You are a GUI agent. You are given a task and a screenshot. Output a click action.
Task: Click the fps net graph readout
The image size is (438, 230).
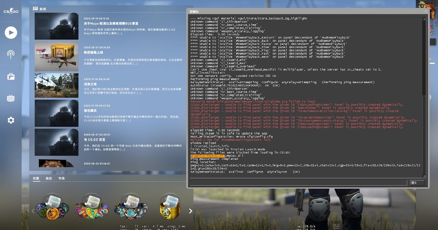tap(129, 226)
